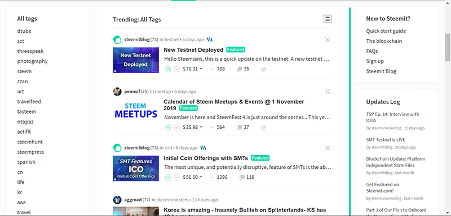The image size is (451, 216).
Task: Resteem the New Testnet Deployed post
Action: [263, 69]
